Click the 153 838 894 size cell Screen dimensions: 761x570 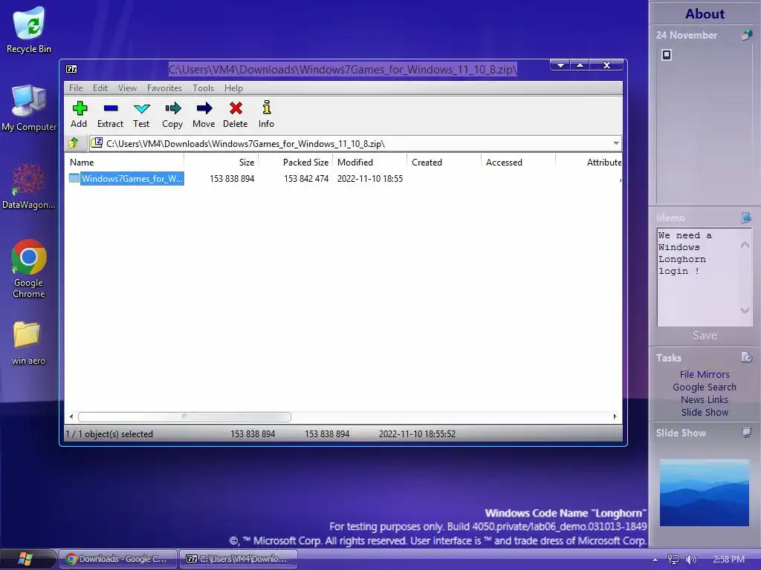(x=232, y=178)
